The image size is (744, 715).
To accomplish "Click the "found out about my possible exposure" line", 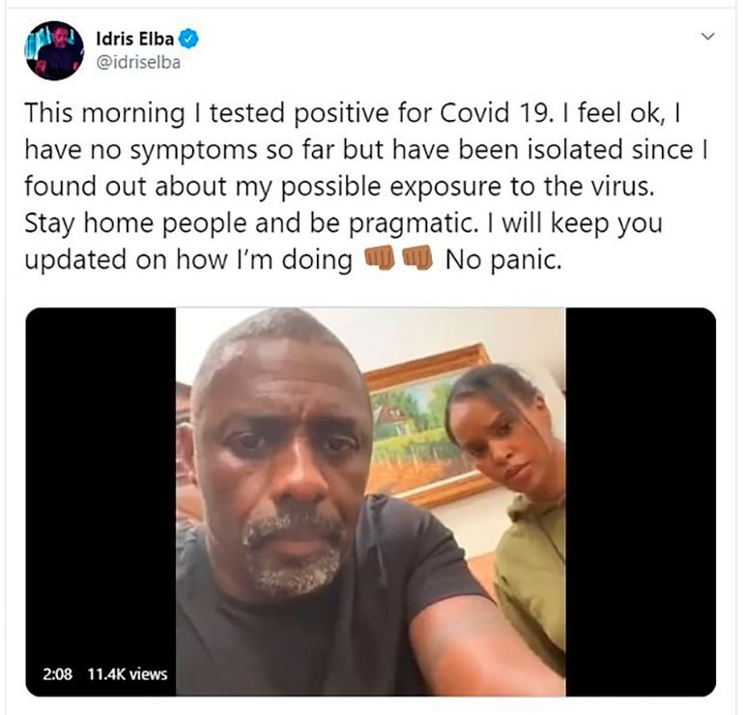I will pos(263,186).
